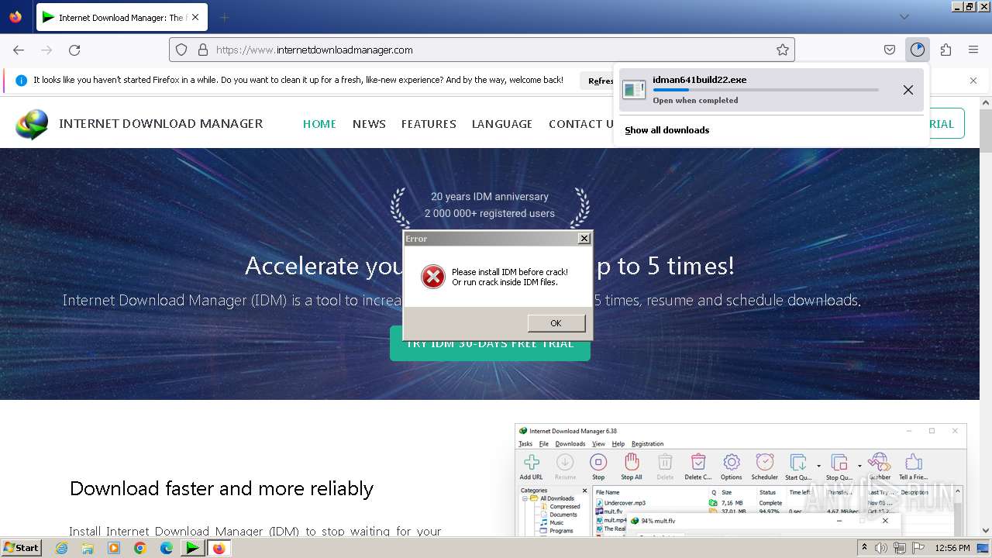Click TRY IDM 30-DAYS FREE TRIAL button

pos(490,343)
